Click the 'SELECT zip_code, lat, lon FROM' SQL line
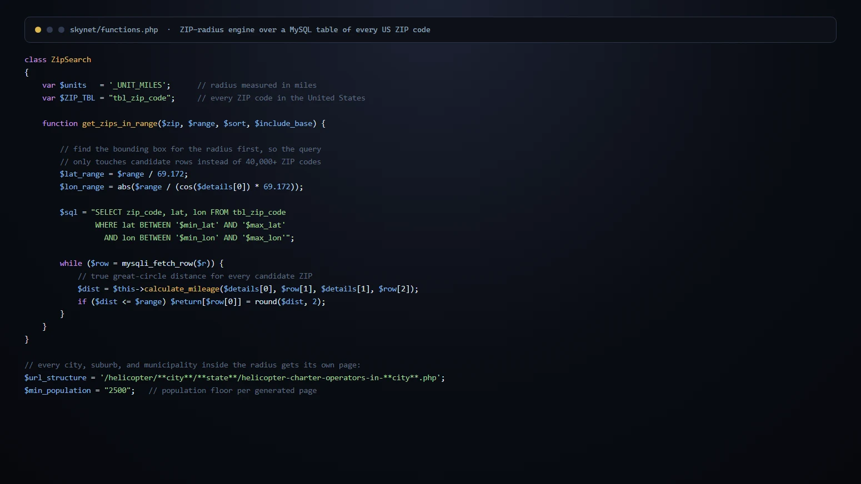The height and width of the screenshot is (484, 861). tap(173, 212)
